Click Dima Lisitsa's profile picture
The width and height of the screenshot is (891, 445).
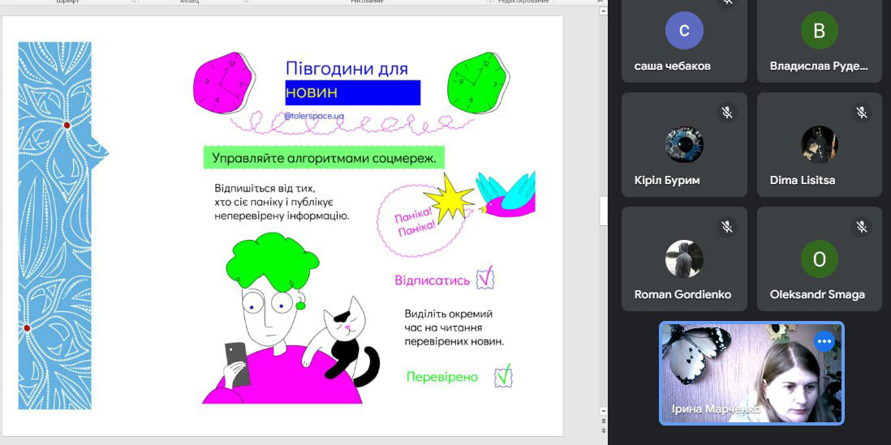tap(820, 145)
